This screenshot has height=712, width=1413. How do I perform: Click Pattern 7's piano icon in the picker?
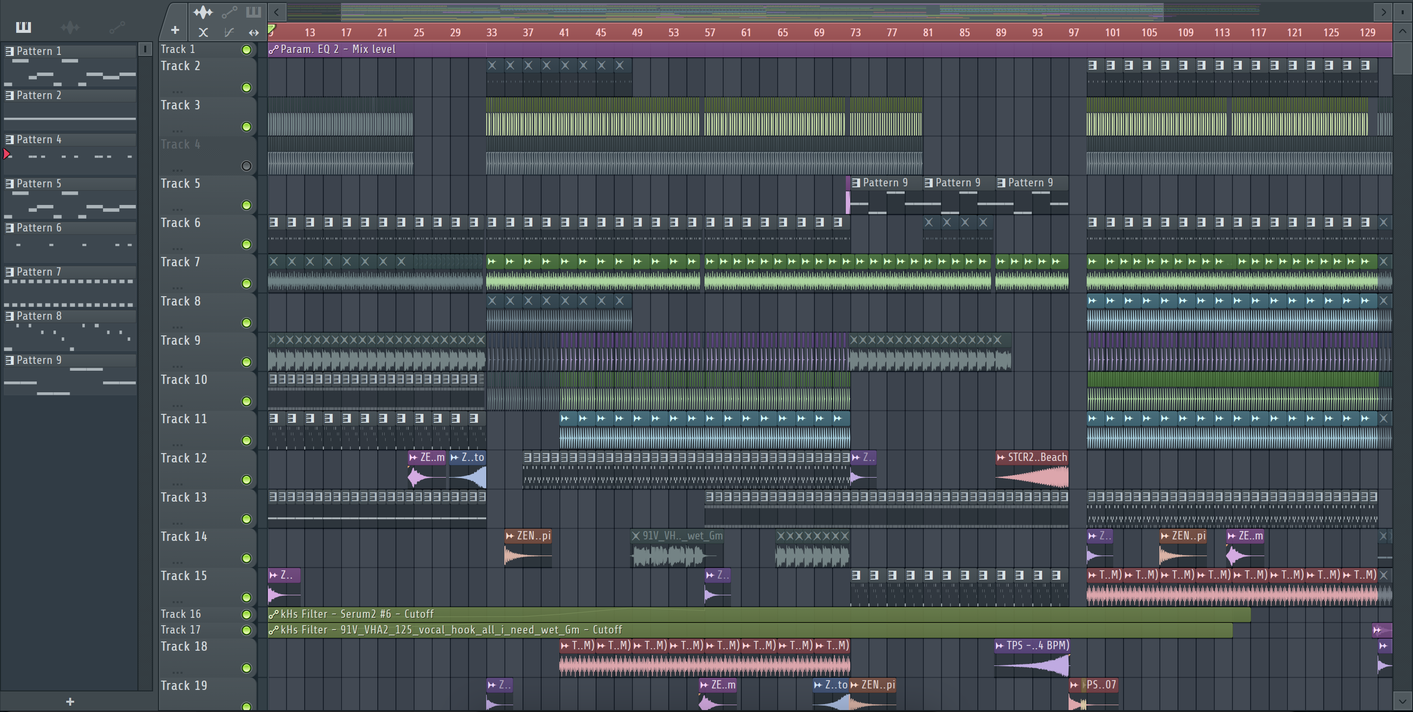coord(9,273)
